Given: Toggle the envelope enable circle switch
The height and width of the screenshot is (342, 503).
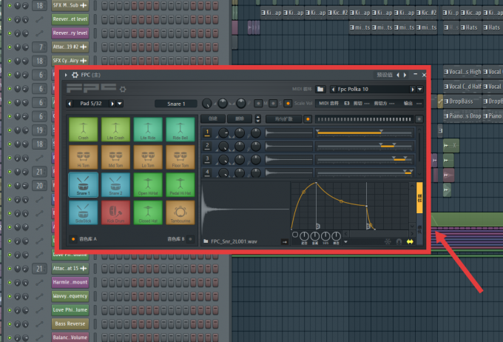Looking at the screenshot, I should click(x=295, y=235).
